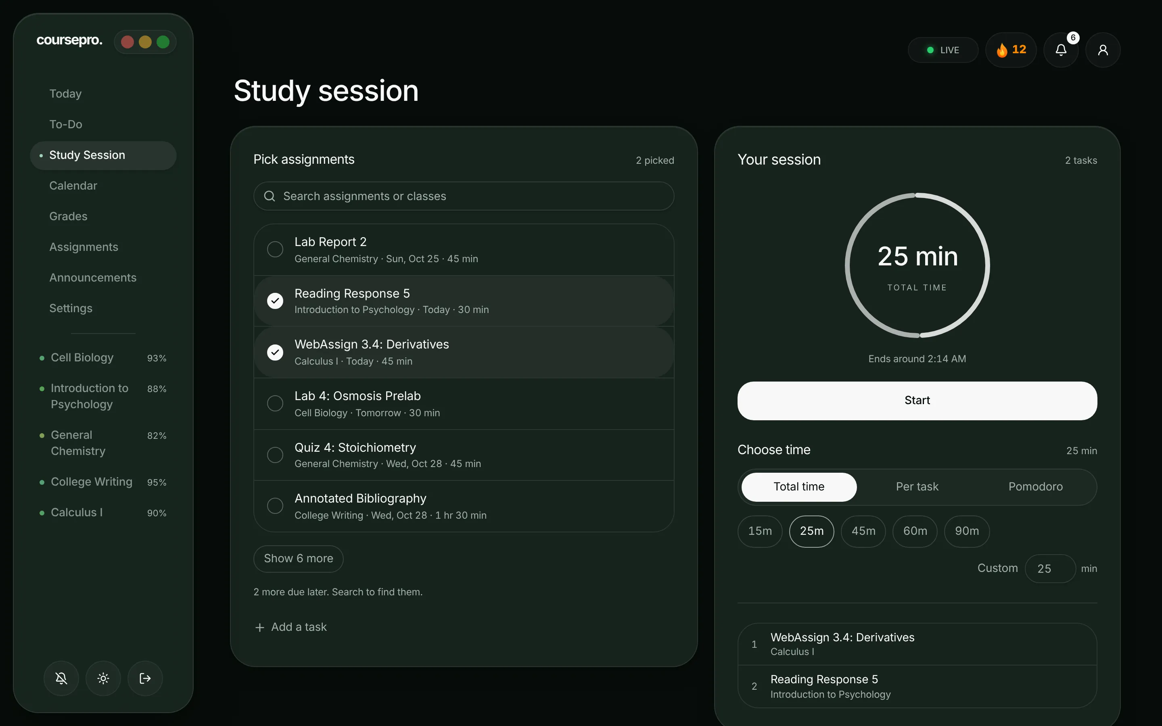Open Calendar in the sidebar

coord(103,186)
